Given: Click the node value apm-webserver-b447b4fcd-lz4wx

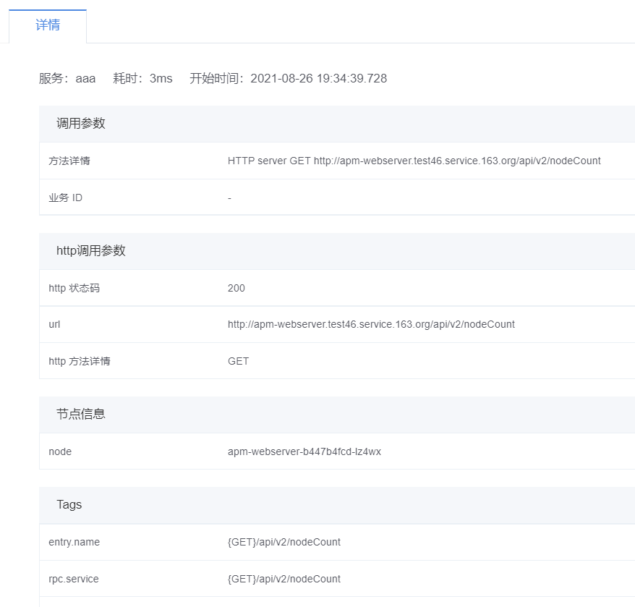Looking at the screenshot, I should point(304,452).
